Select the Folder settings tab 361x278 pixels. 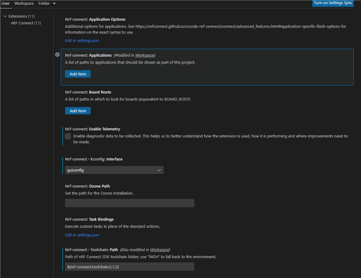point(44,3)
